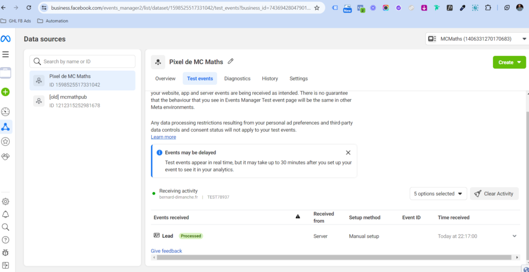Open the partner integrations handshake icon
Image resolution: width=529 pixels, height=272 pixels.
[x=5, y=156]
